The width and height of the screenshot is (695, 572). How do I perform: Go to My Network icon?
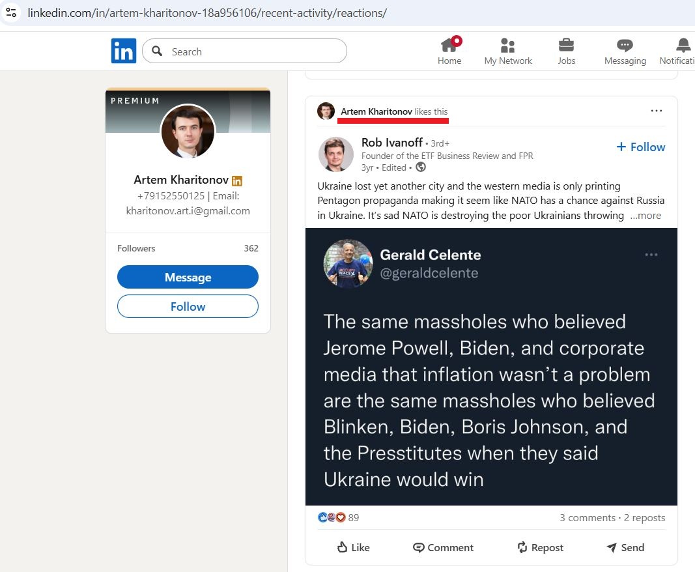pyautogui.click(x=507, y=45)
